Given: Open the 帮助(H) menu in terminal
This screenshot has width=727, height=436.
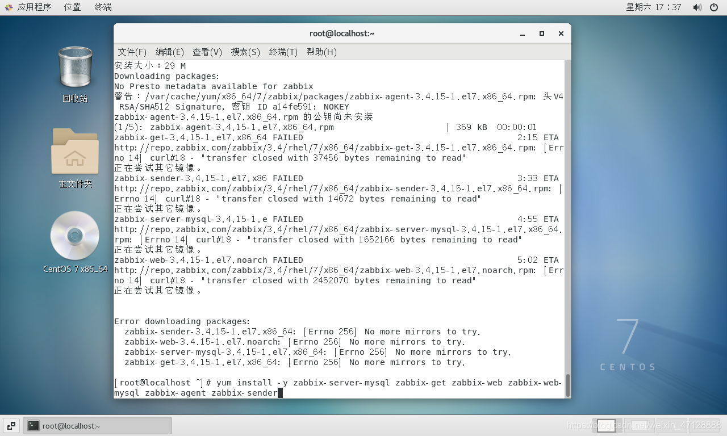Looking at the screenshot, I should [321, 52].
